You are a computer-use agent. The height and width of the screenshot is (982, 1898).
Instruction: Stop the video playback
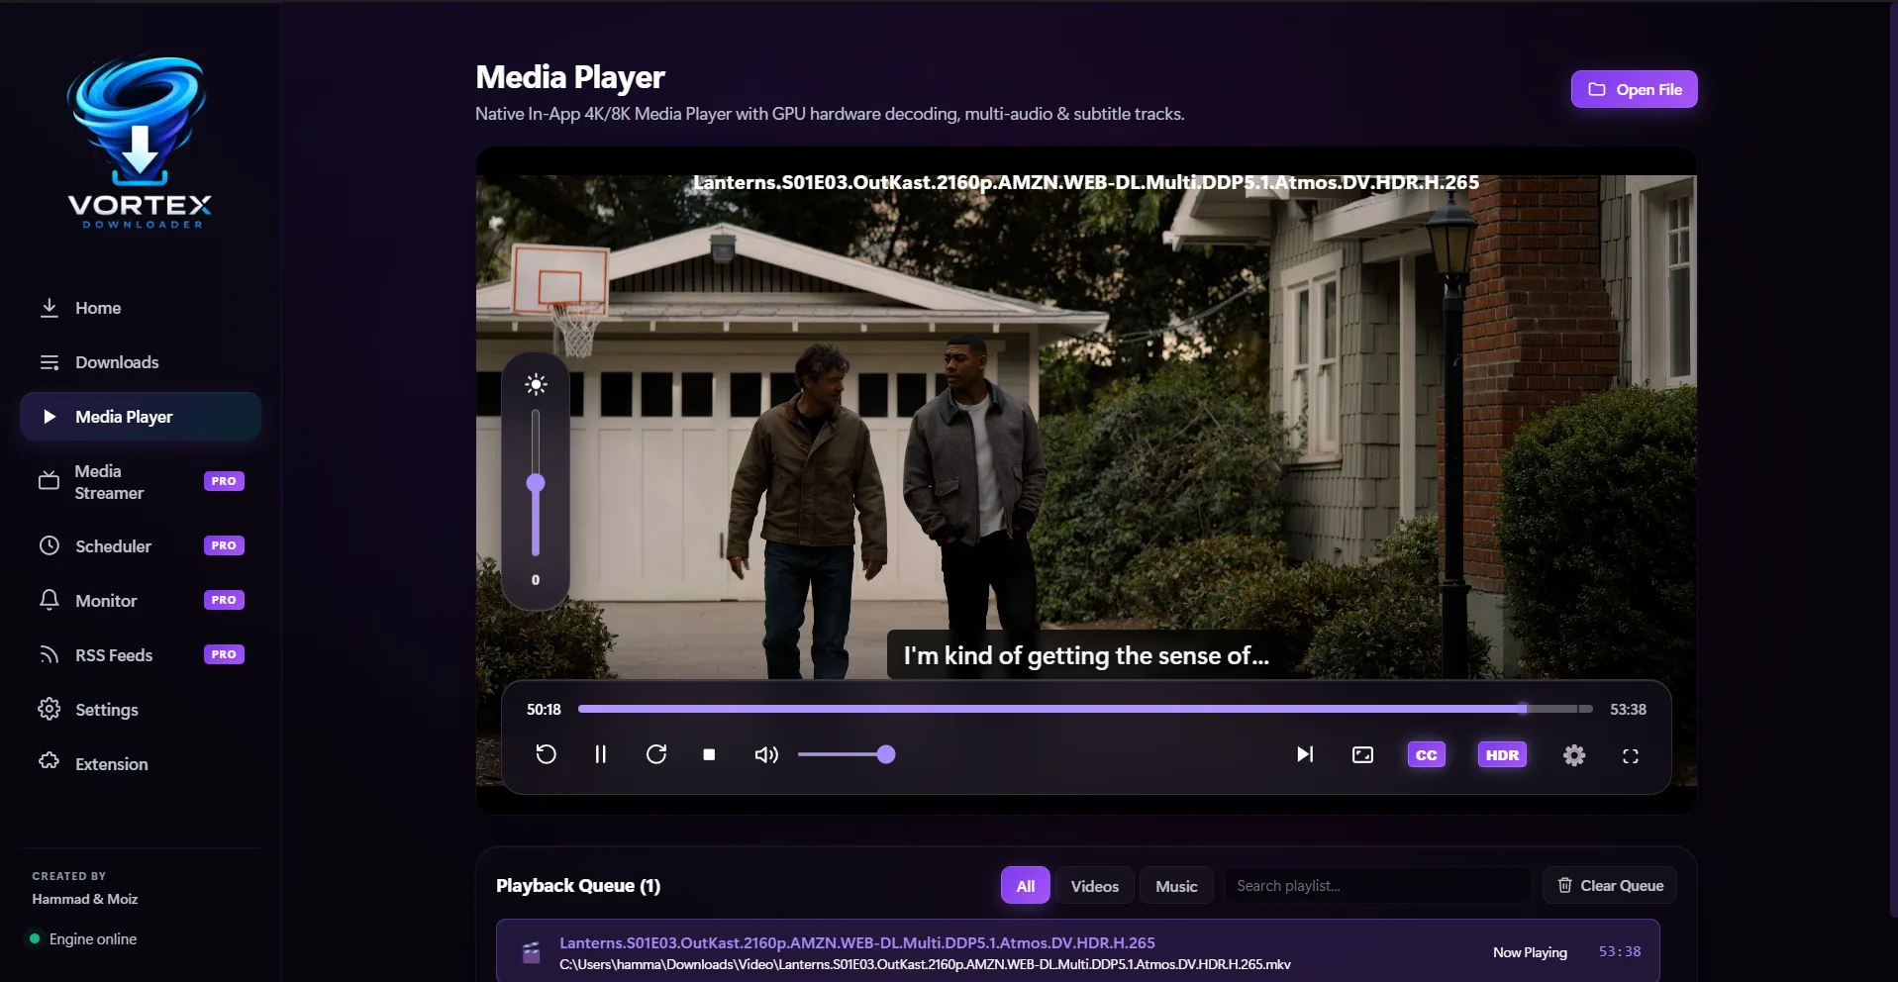(x=709, y=754)
